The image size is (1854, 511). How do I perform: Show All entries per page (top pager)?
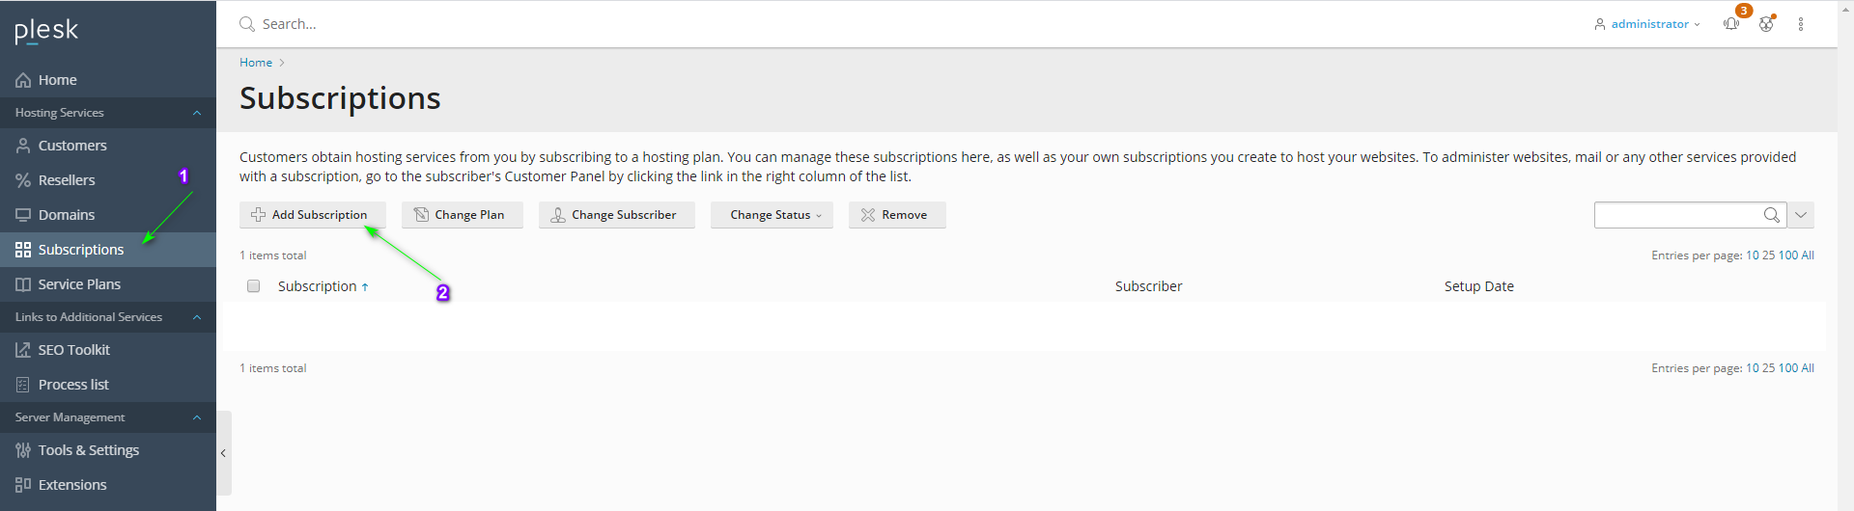(1808, 255)
